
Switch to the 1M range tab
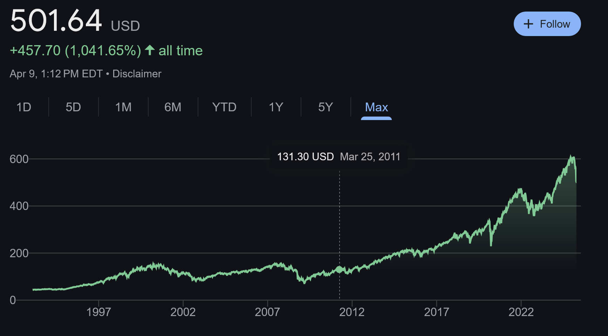[x=123, y=107]
